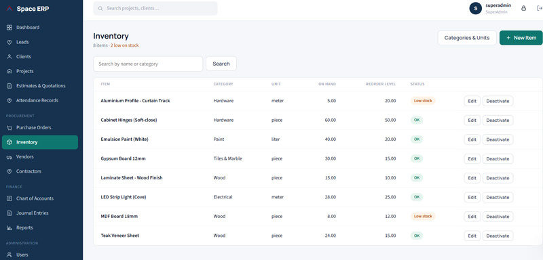Click the Clients person icon in sidebar
Screen dimensions: 543x260
pyautogui.click(x=10, y=57)
